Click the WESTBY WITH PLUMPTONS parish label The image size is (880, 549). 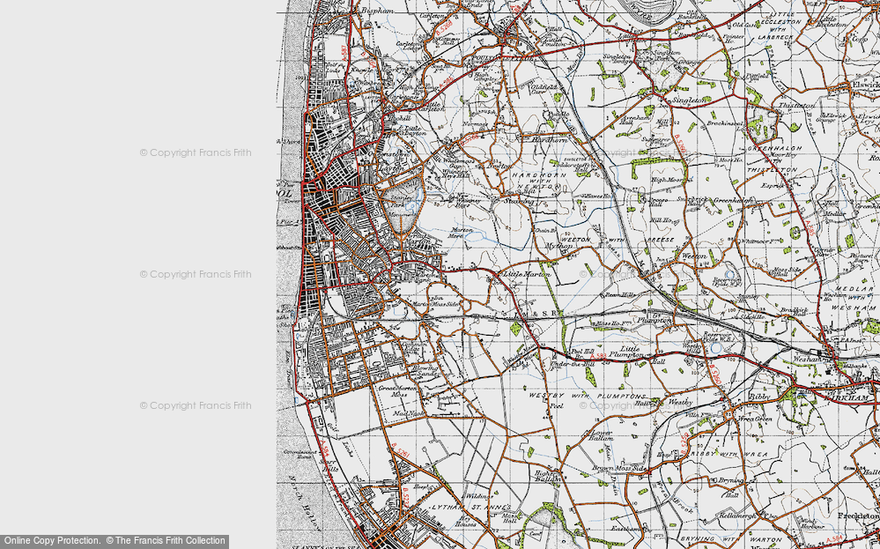(588, 396)
